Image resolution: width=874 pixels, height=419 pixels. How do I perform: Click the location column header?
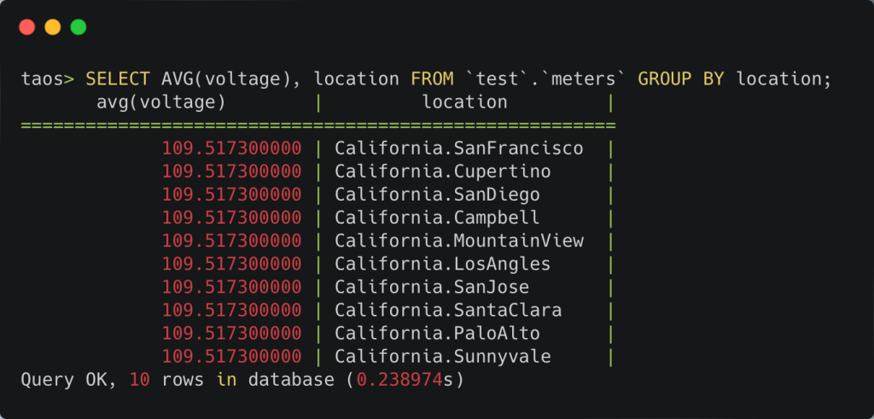[464, 102]
